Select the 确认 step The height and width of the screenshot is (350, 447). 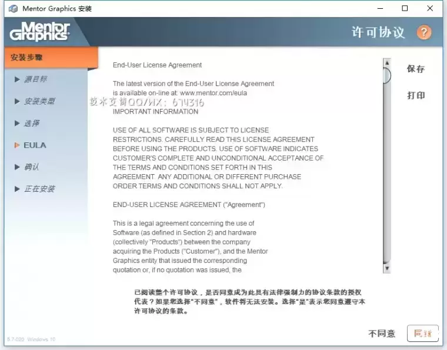pyautogui.click(x=31, y=167)
